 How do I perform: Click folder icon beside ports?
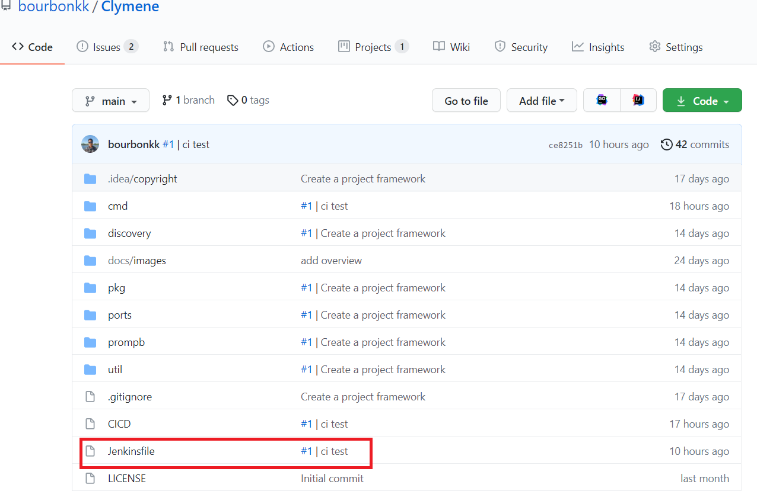click(90, 315)
